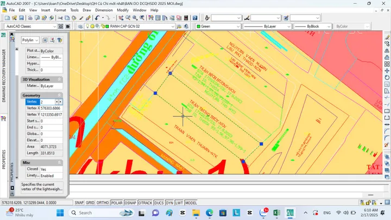Select Zoom Window tool
Viewport: 391px width, 220px height.
point(135,18)
